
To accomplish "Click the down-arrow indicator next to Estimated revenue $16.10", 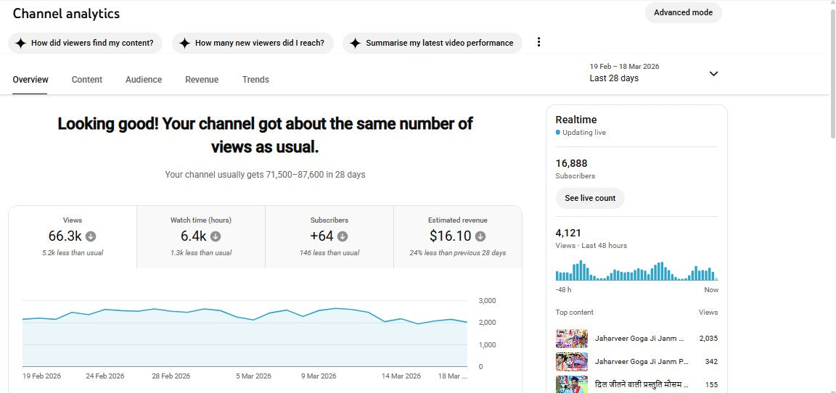I will click(480, 236).
